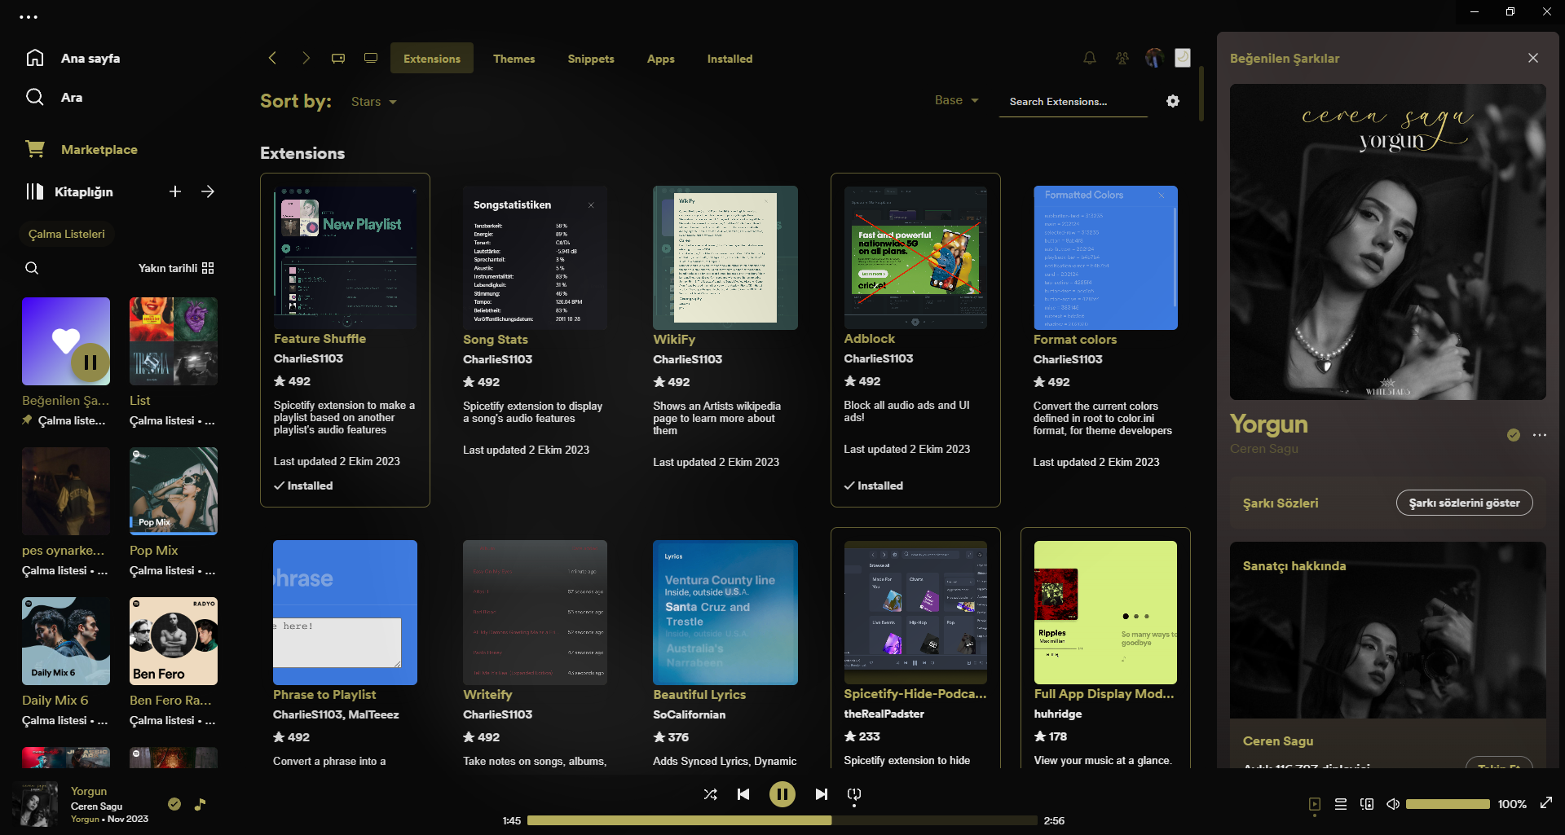Pause the current song
The width and height of the screenshot is (1565, 835).
pos(782,794)
